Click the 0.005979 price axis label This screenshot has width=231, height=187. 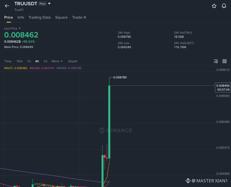click(223, 148)
